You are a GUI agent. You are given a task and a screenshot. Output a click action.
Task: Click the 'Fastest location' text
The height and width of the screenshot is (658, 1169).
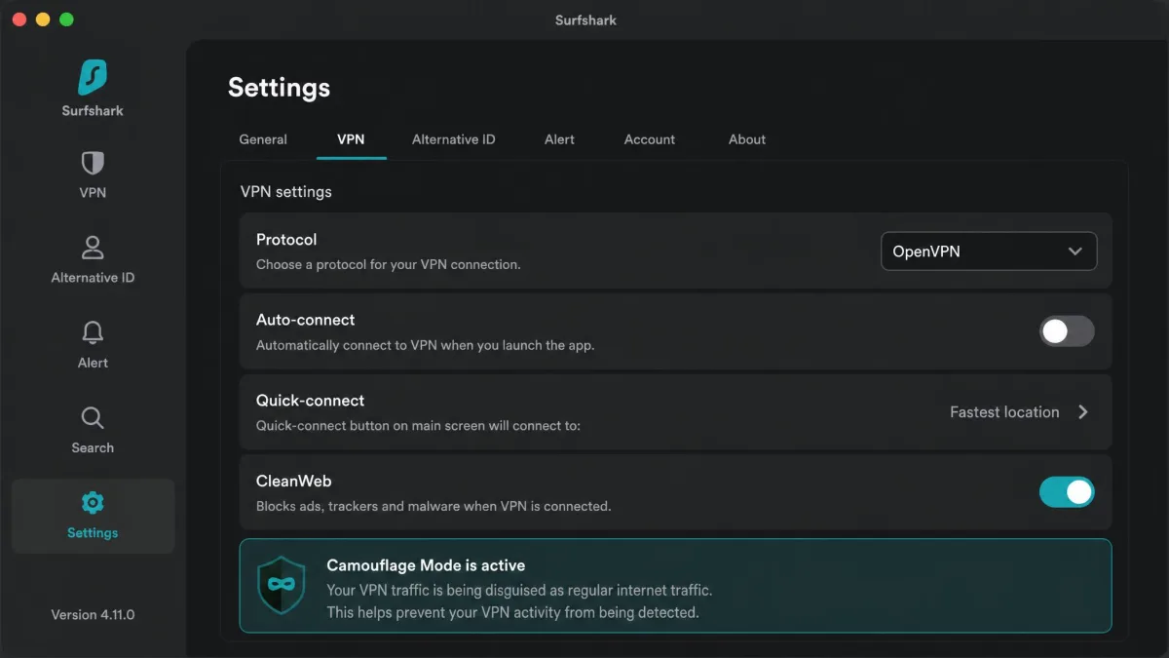1004,412
